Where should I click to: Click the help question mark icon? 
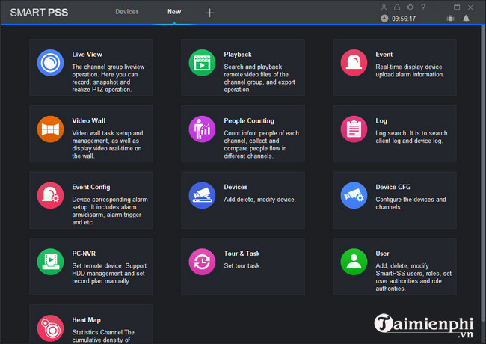pos(423,7)
